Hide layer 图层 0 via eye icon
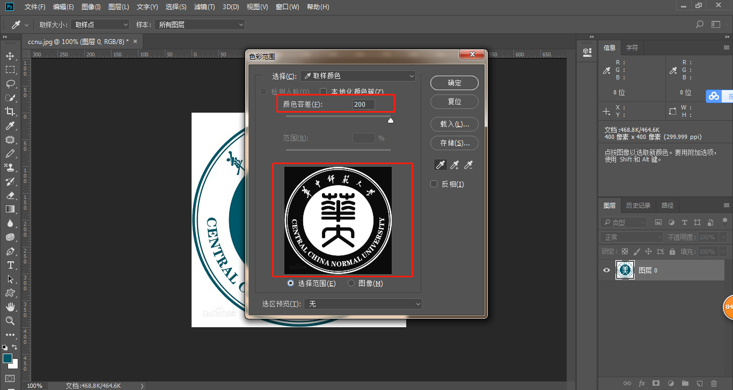The height and width of the screenshot is (390, 733). click(x=606, y=270)
